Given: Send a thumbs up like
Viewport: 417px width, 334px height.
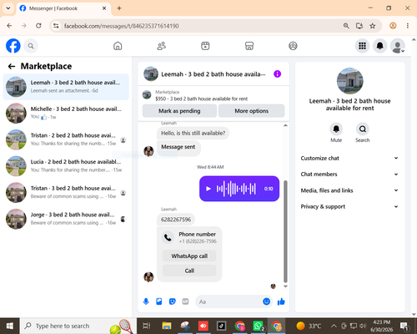Looking at the screenshot, I should pyautogui.click(x=281, y=301).
